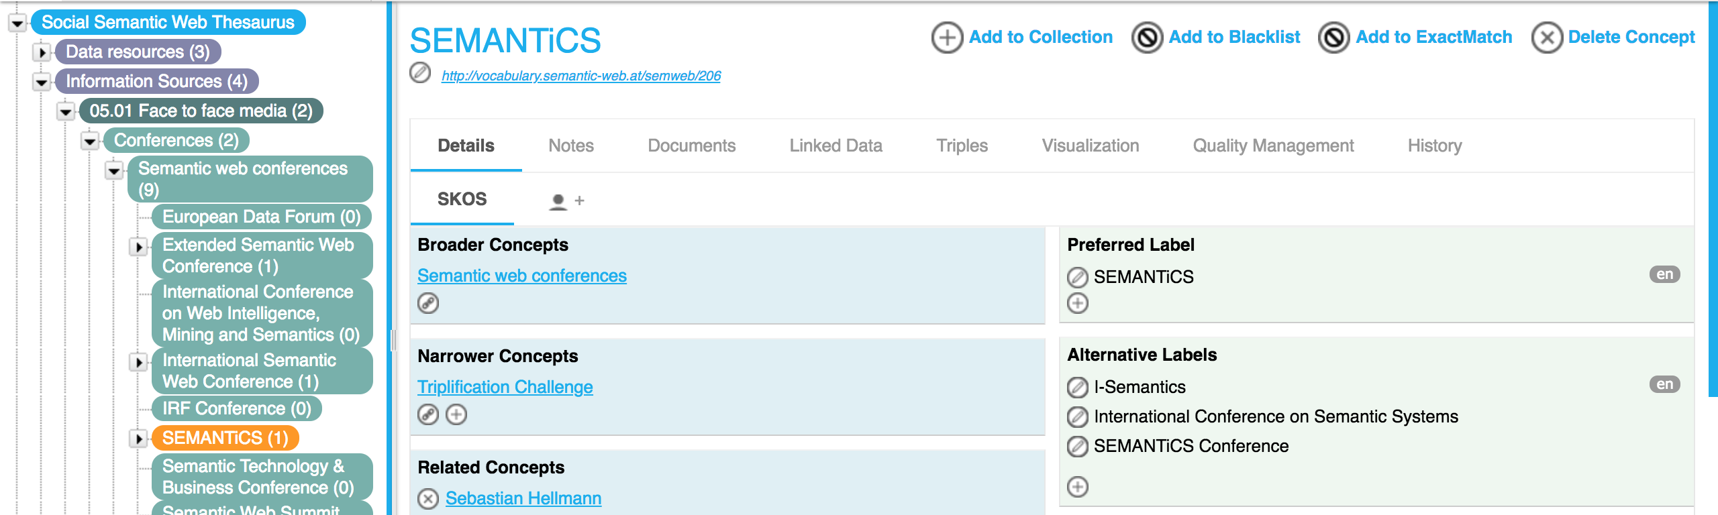Select Extended Semantic Web Conference item
This screenshot has width=1718, height=515.
pyautogui.click(x=262, y=255)
